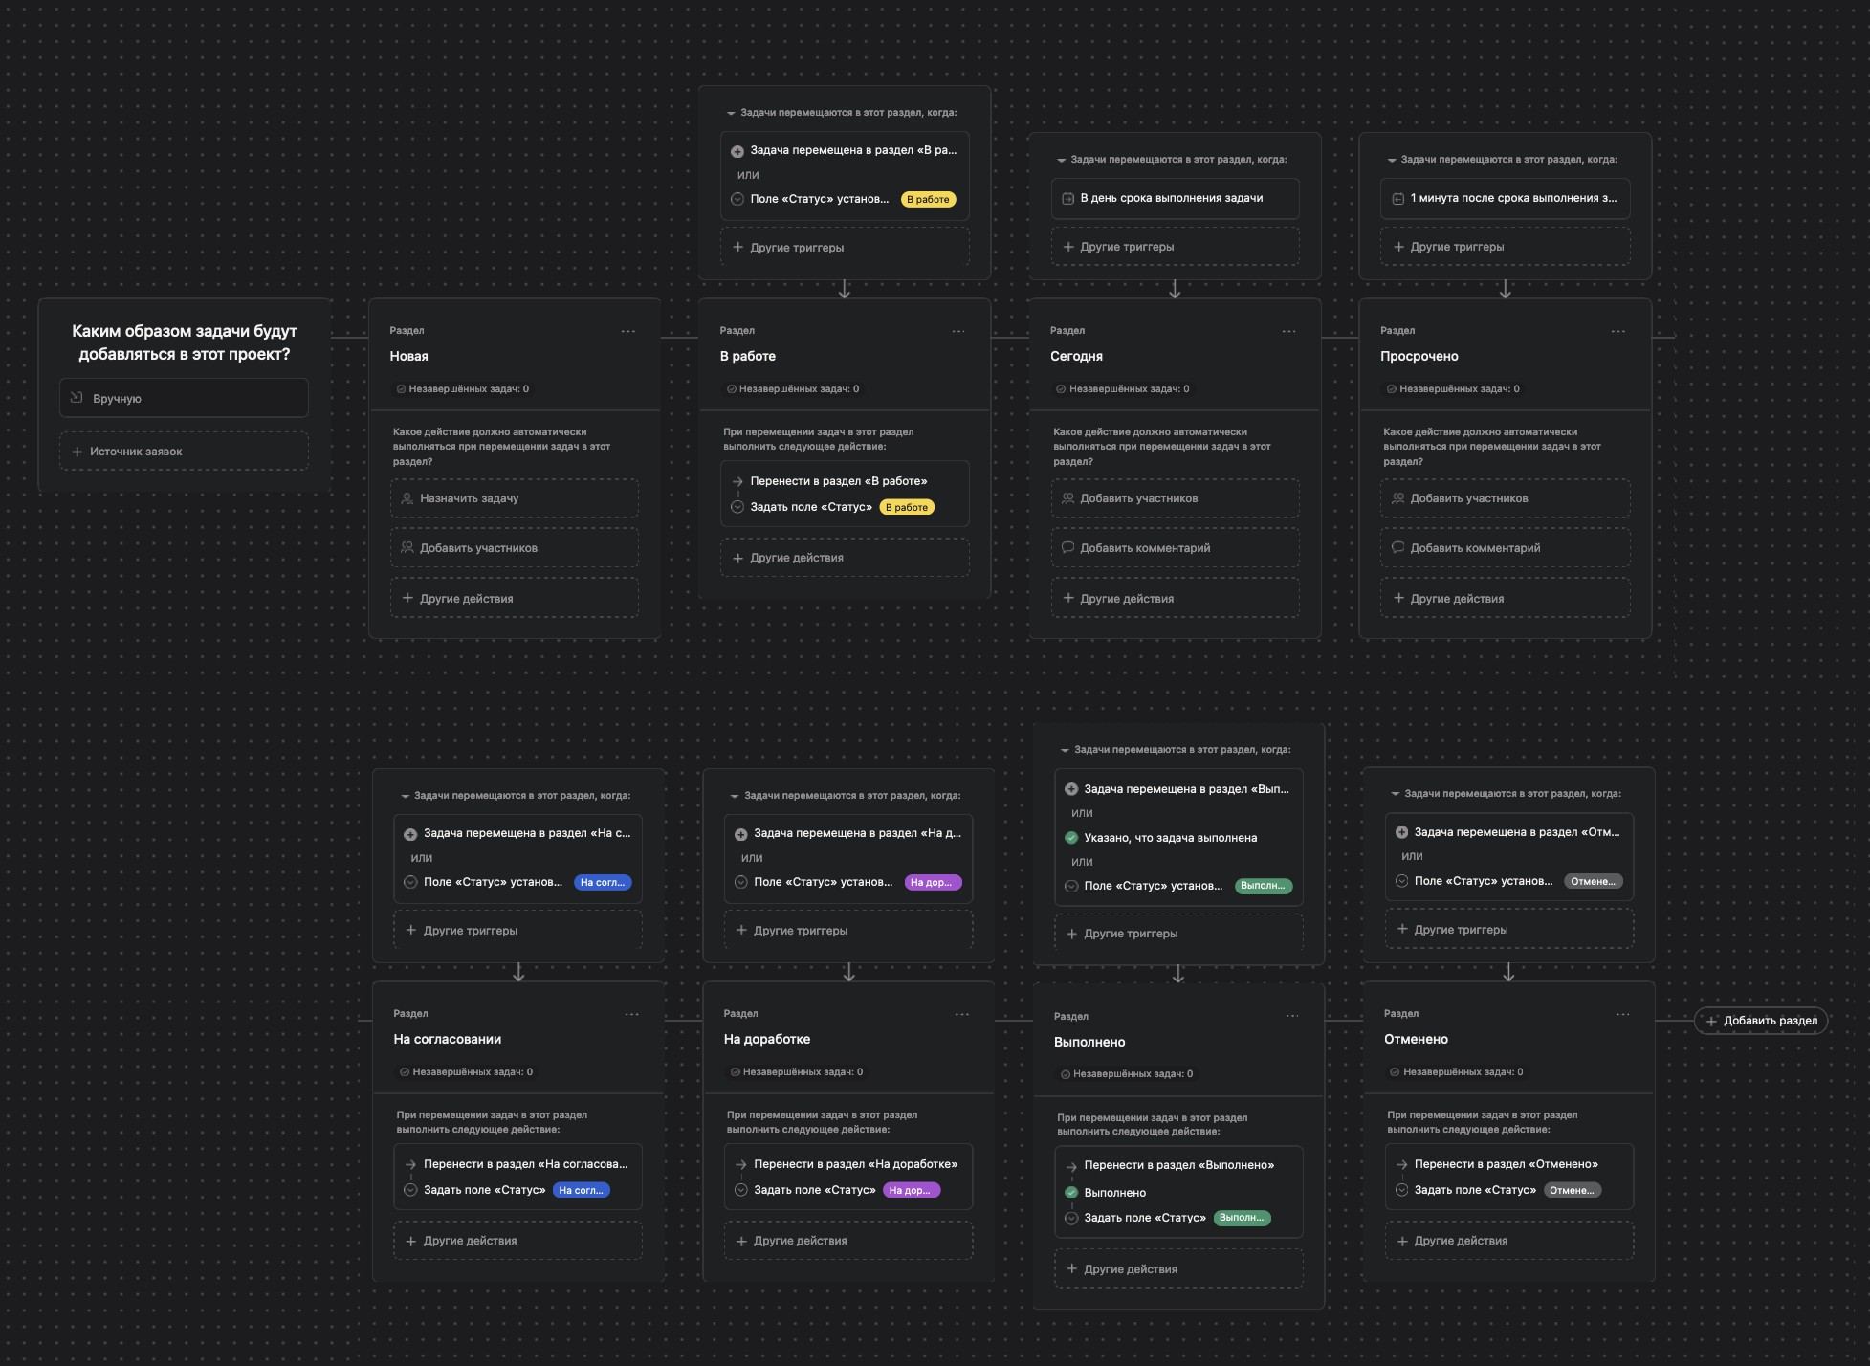
Task: Click arrow icon of «Перенести в раздел «Отменено»»
Action: pos(1401,1164)
